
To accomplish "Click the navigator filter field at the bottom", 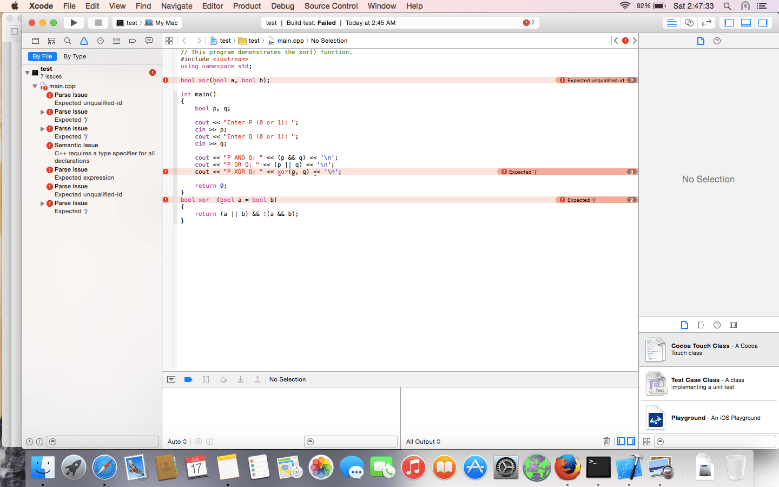I will click(x=103, y=442).
